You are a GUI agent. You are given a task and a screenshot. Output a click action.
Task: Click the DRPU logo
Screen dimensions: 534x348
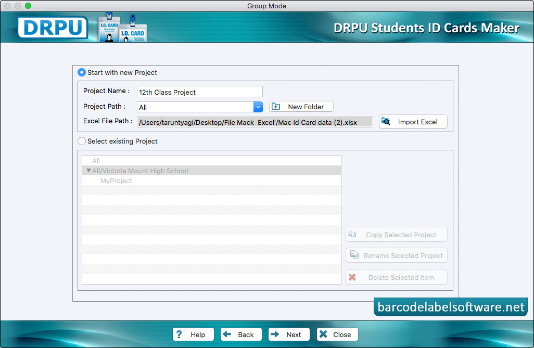pyautogui.click(x=53, y=27)
